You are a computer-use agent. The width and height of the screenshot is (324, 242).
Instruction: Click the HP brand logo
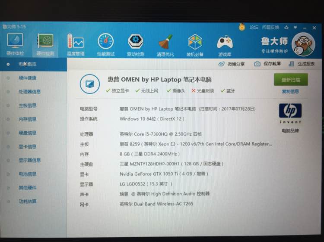coord(290,114)
